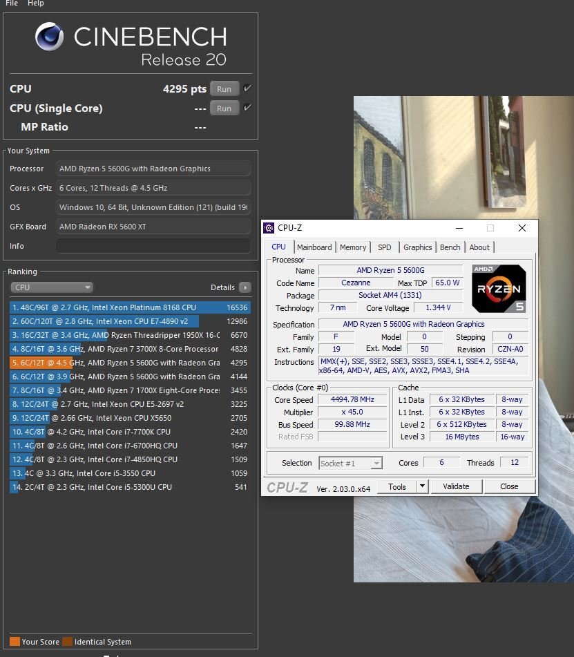Click the Bus Speed value 99.88 MHz
The image size is (574, 657).
pos(352,424)
